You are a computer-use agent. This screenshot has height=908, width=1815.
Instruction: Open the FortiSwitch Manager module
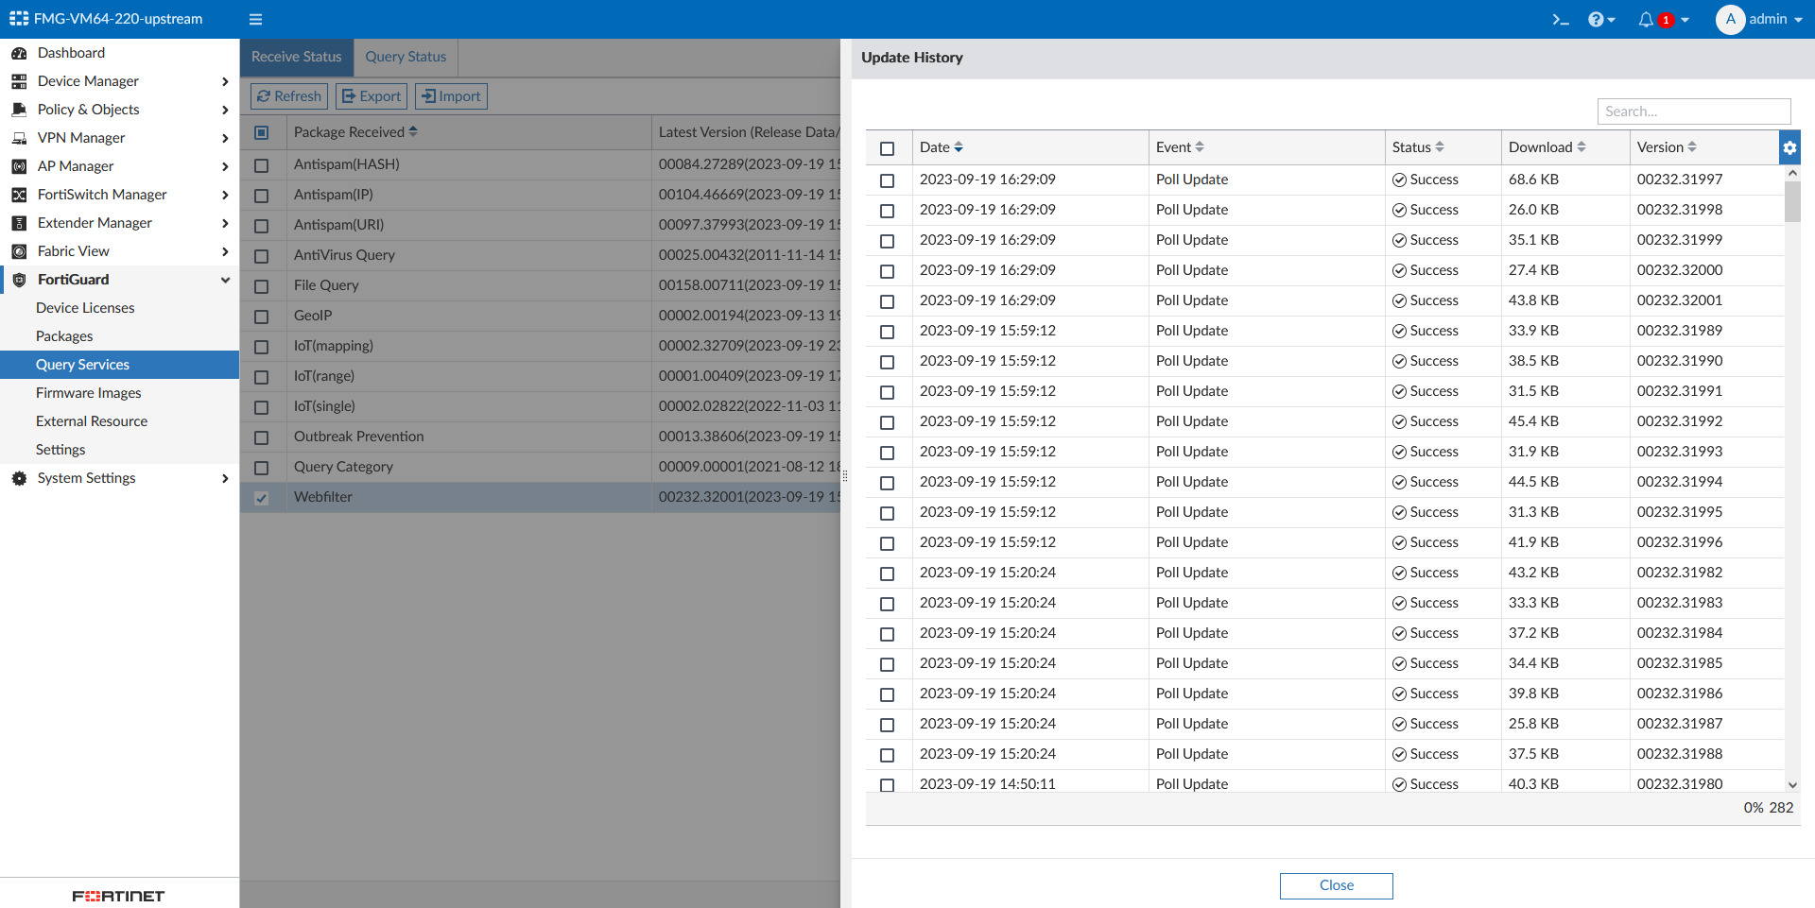(x=100, y=195)
